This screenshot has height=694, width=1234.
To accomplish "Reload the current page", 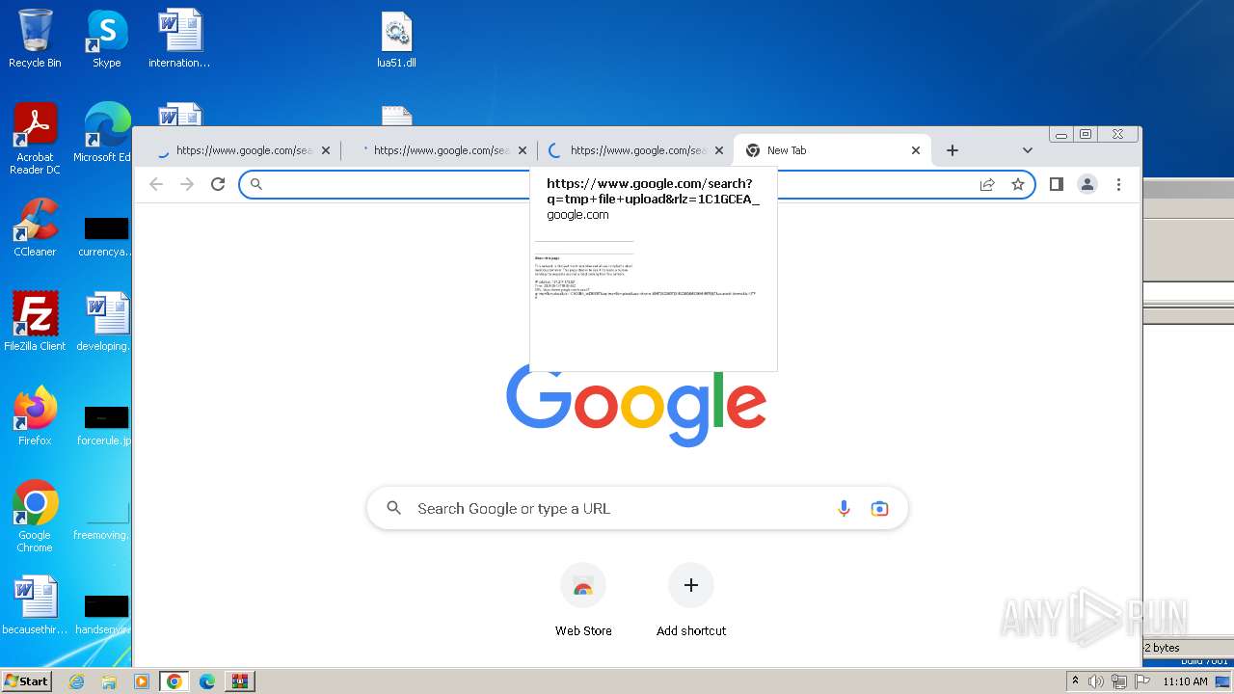I will [218, 184].
